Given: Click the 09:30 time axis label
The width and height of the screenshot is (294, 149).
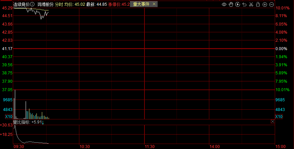Looking at the screenshot, I should coord(19,147).
